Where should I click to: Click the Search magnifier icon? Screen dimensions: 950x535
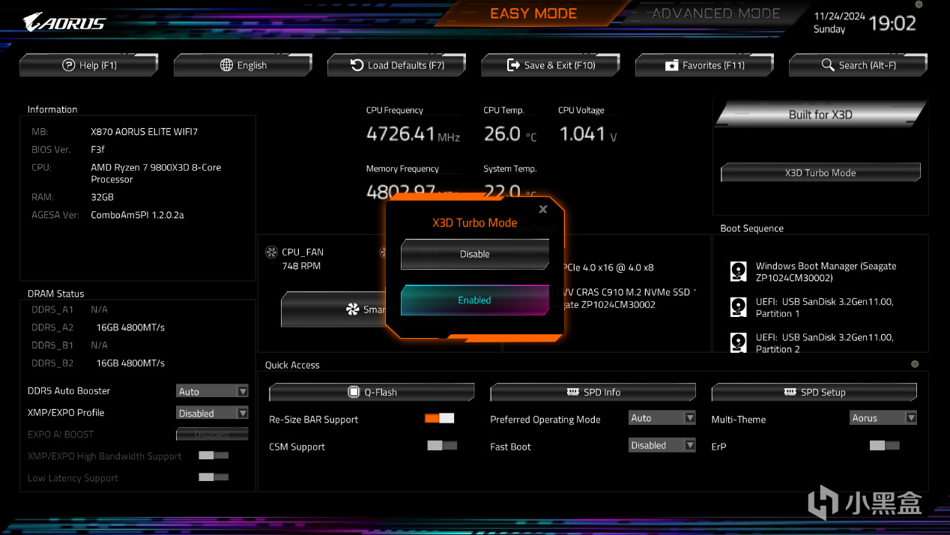pos(828,65)
